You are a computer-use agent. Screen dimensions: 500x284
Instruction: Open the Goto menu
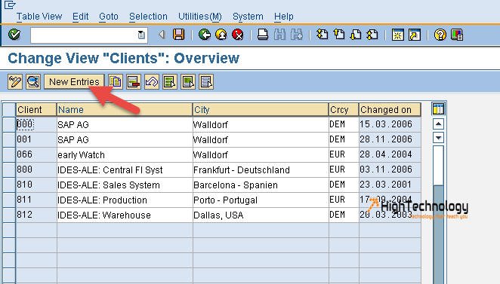point(109,17)
